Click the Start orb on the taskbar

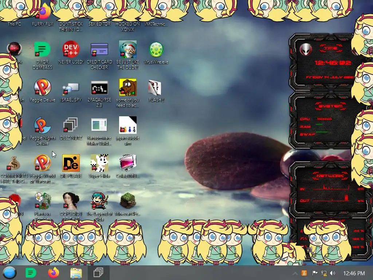(9, 273)
